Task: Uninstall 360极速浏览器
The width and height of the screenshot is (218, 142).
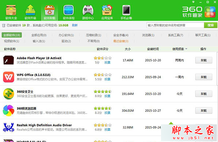Action: click(204, 111)
